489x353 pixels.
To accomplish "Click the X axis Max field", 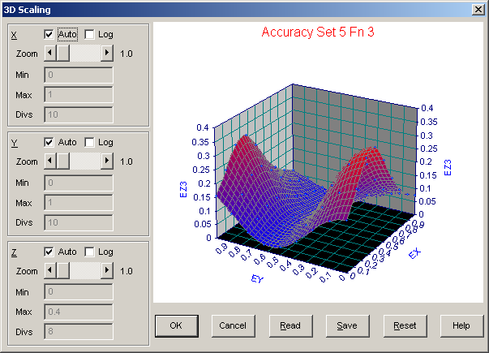I will pos(79,95).
